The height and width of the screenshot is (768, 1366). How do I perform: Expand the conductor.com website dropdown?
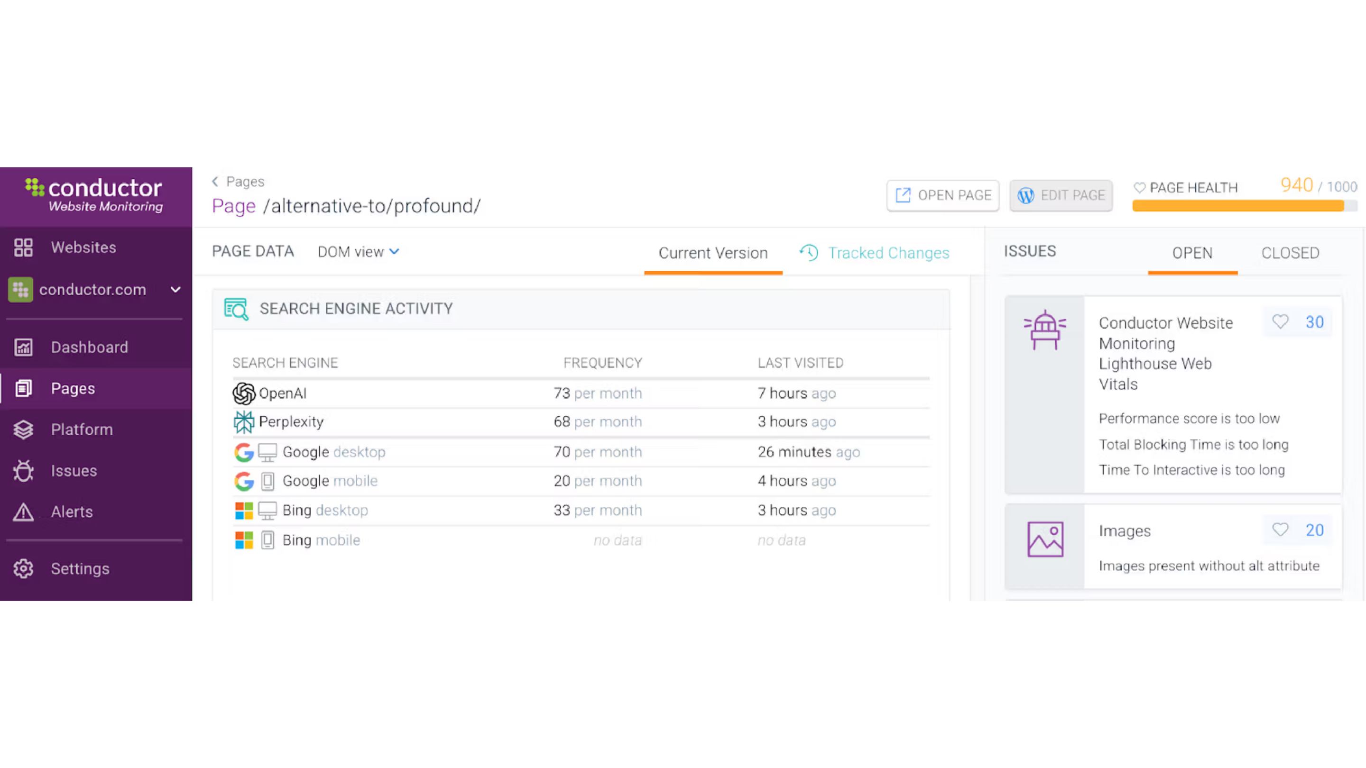point(175,289)
